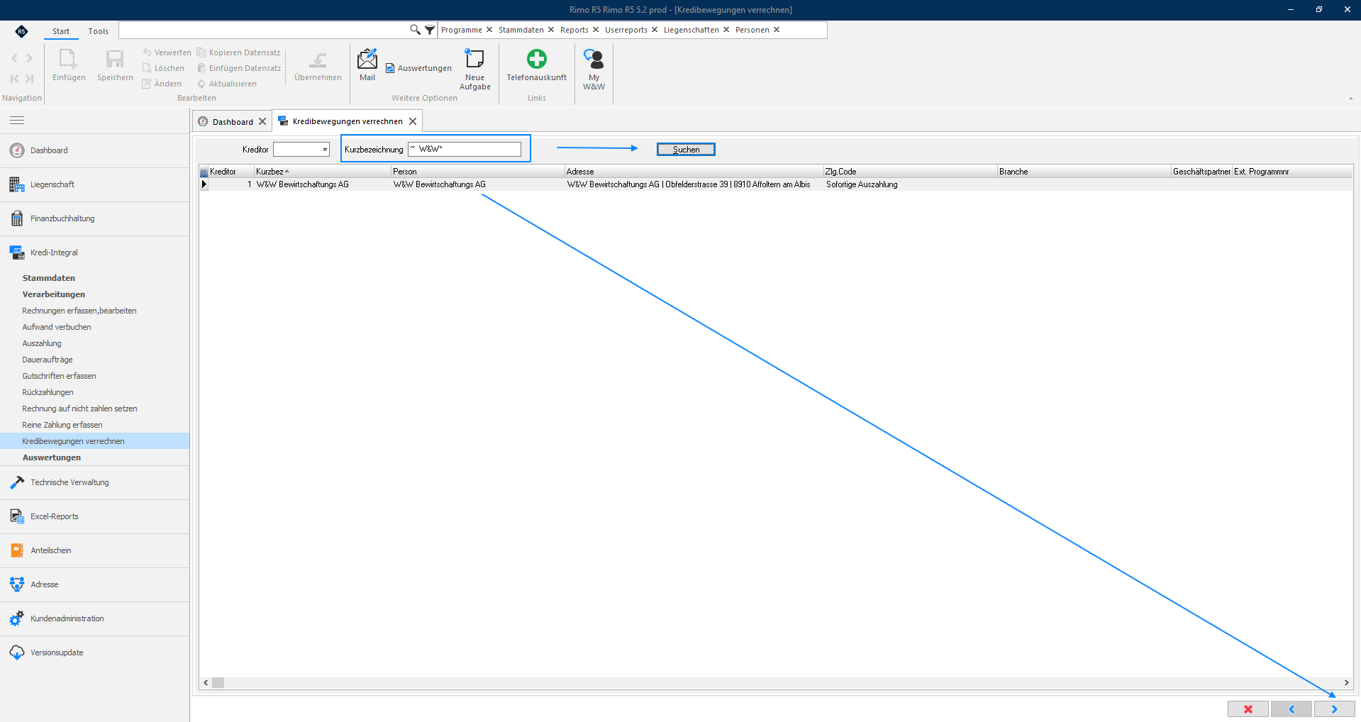Sort by Kurzbez column header
Image resolution: width=1361 pixels, height=722 pixels.
323,172
